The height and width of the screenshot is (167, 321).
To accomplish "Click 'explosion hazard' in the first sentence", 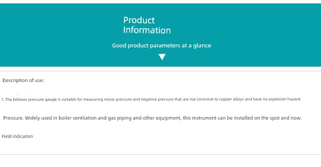I will 285,99.
